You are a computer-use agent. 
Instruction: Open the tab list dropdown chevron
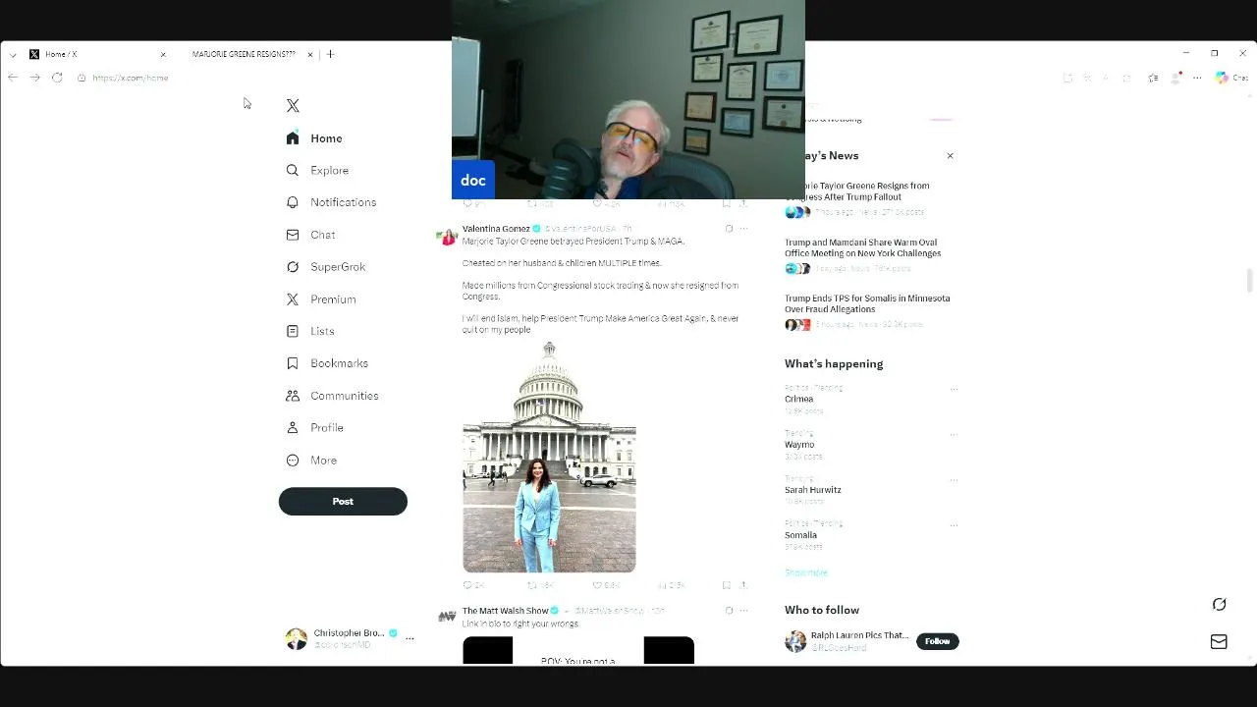tap(12, 54)
